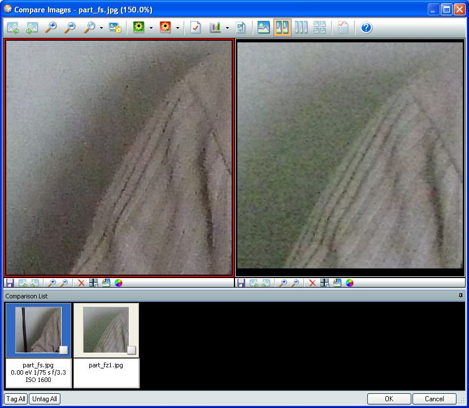This screenshot has height=408, width=469.
Task: Toggle the two-image side-by-side view
Action: pos(282,28)
